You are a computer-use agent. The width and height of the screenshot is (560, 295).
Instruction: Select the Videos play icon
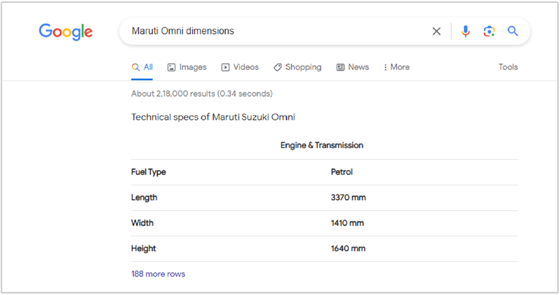pos(225,67)
